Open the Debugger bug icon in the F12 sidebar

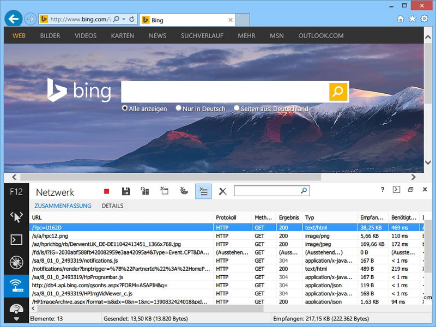point(16,262)
